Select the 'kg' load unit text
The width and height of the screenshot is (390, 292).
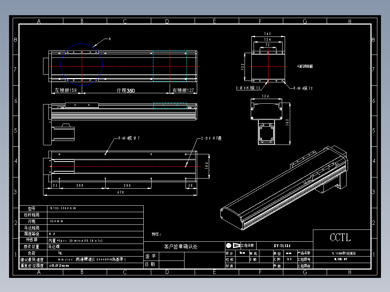pyautogui.click(x=60, y=253)
